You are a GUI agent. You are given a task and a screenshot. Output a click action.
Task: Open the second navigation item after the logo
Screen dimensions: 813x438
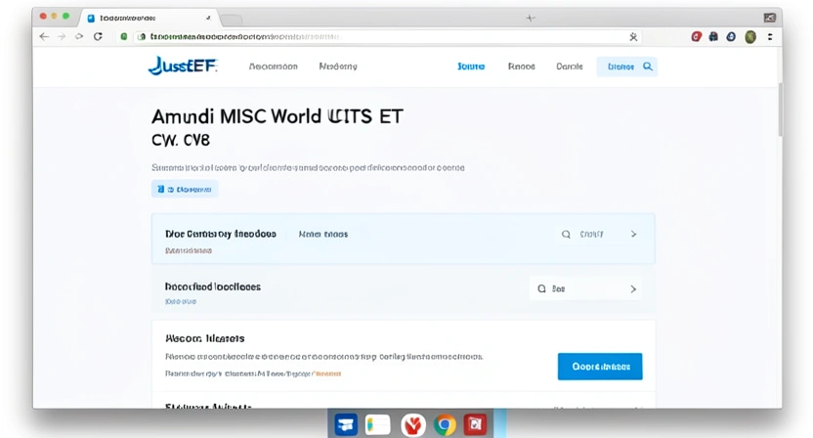point(338,66)
